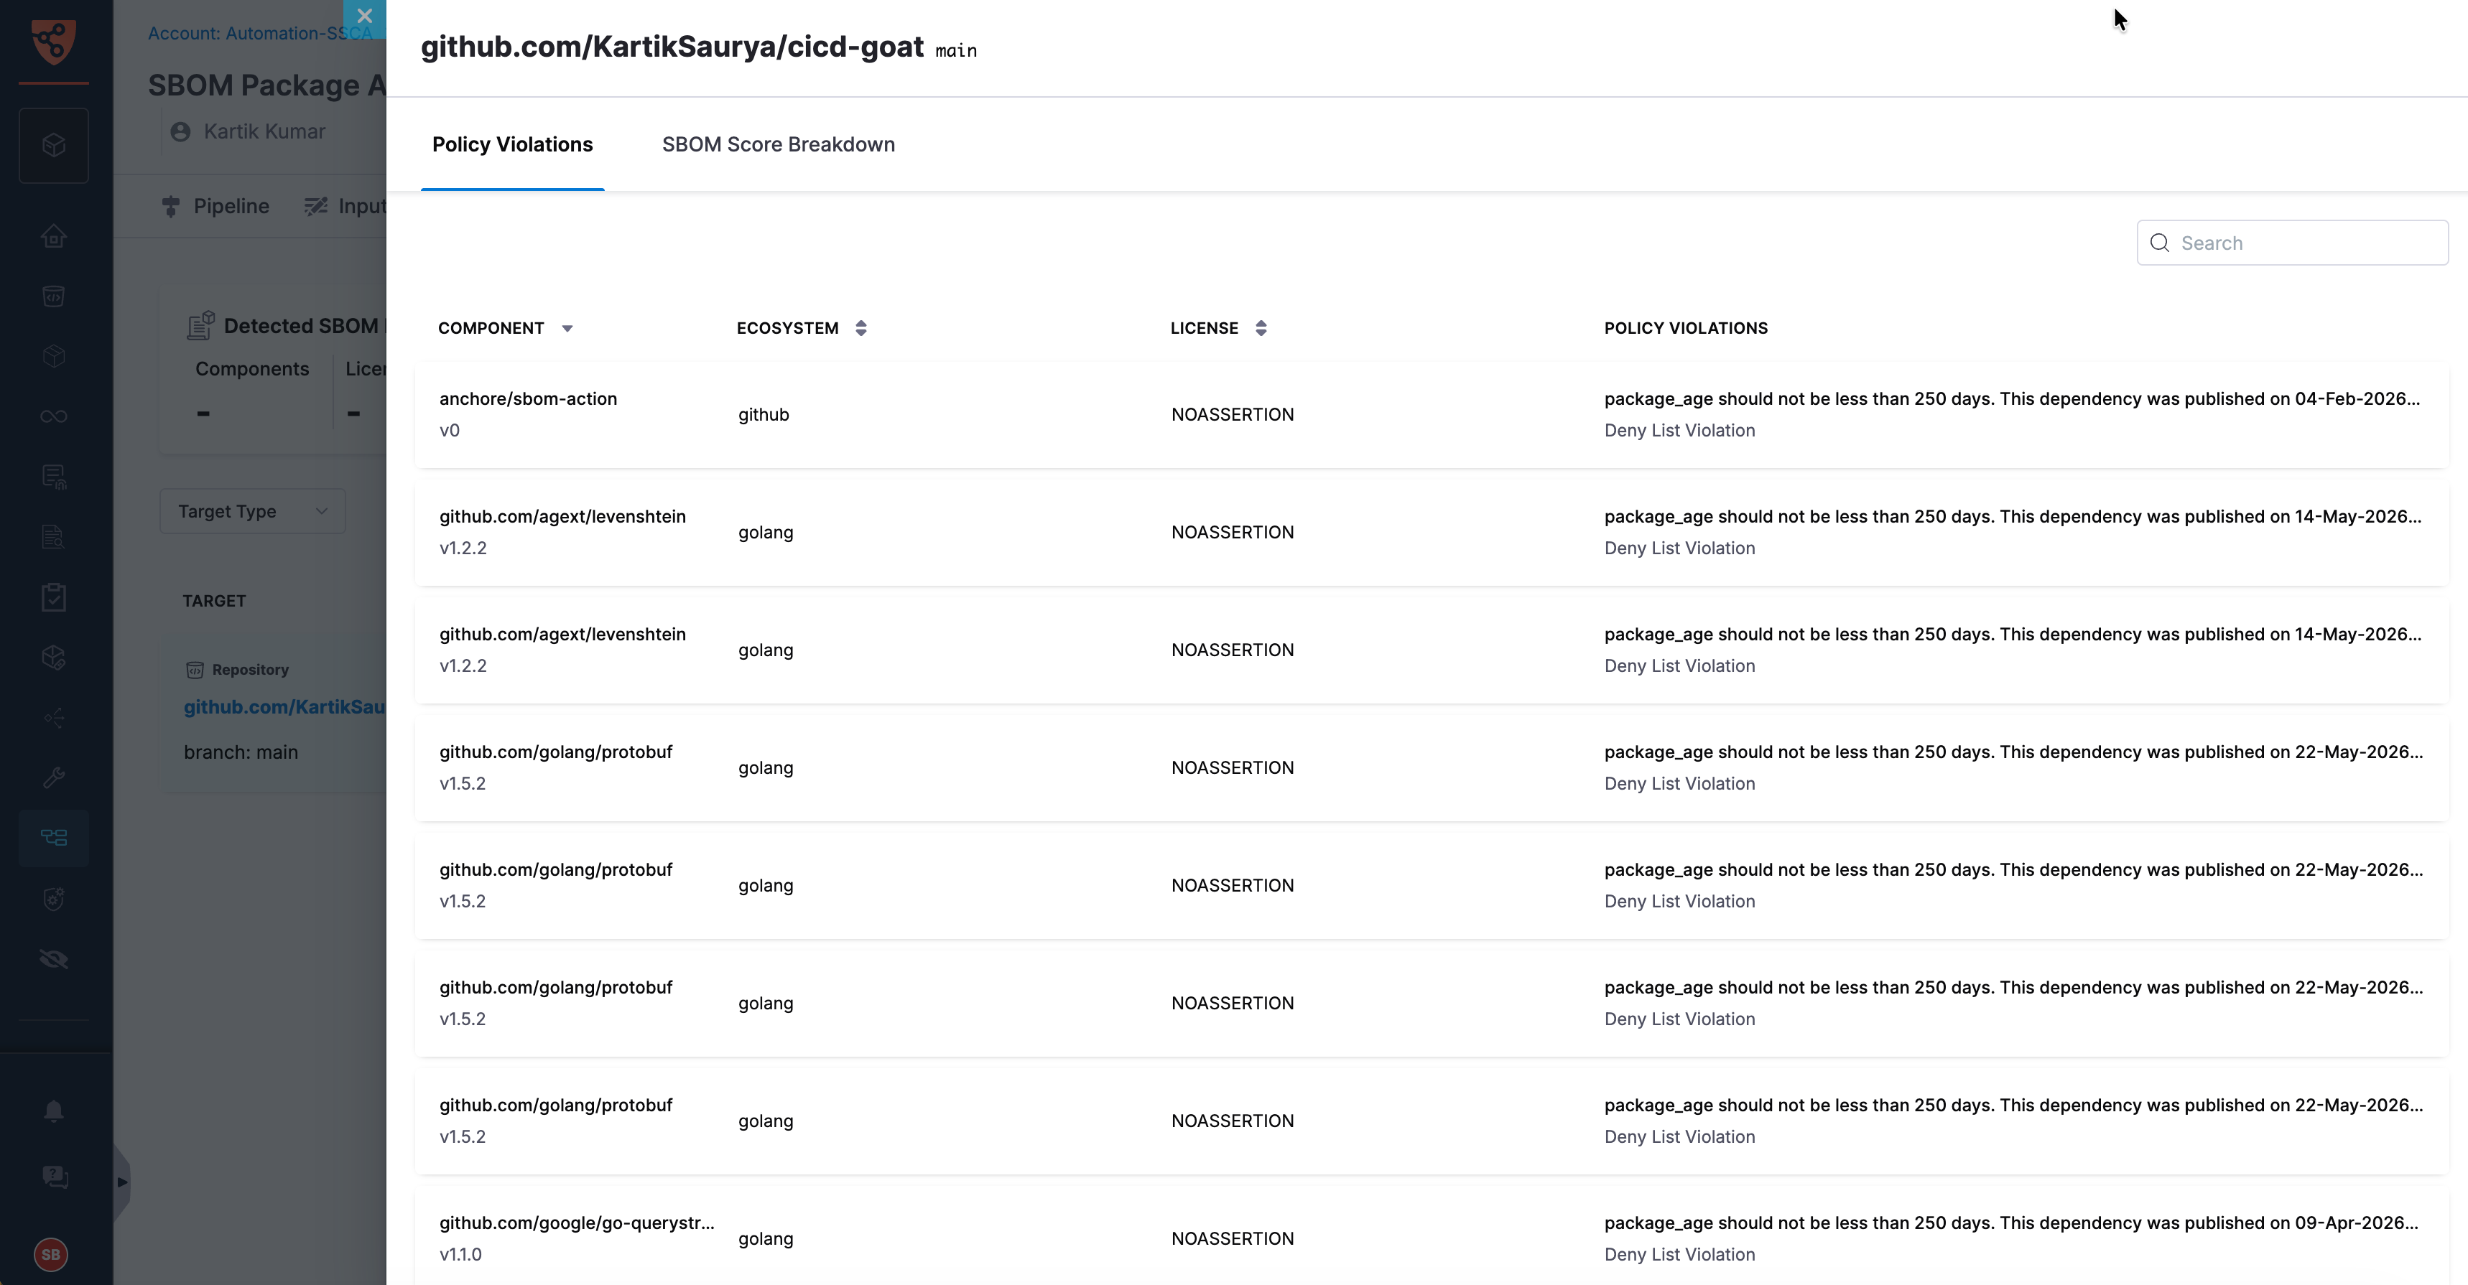Open the SB user avatar
The width and height of the screenshot is (2468, 1285).
coord(51,1253)
